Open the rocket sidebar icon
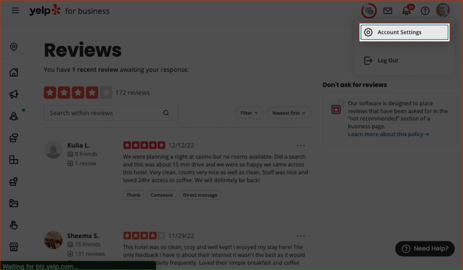This screenshot has width=463, height=270. click(x=14, y=116)
